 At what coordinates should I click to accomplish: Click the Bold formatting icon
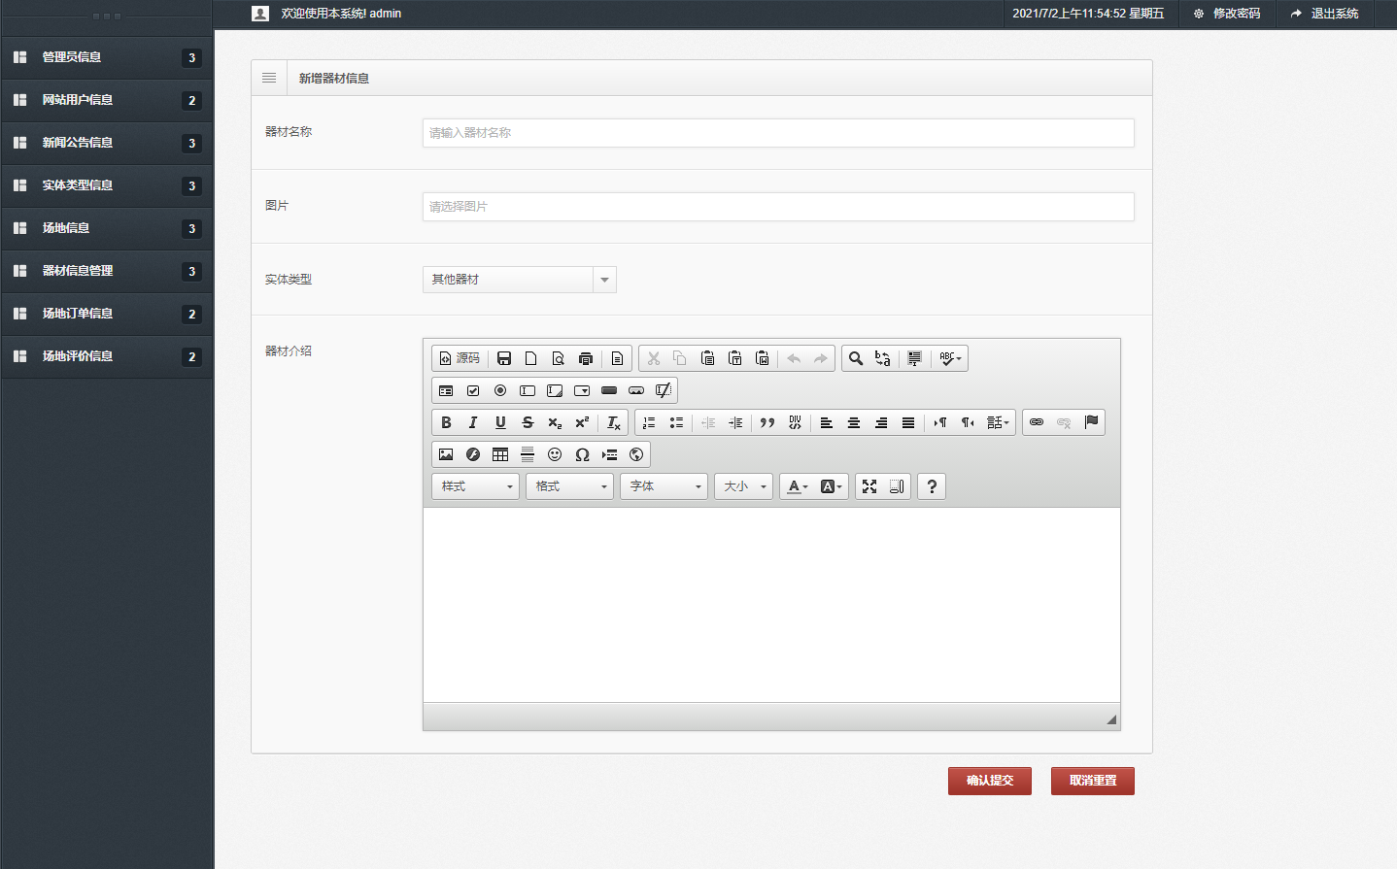[x=446, y=422]
